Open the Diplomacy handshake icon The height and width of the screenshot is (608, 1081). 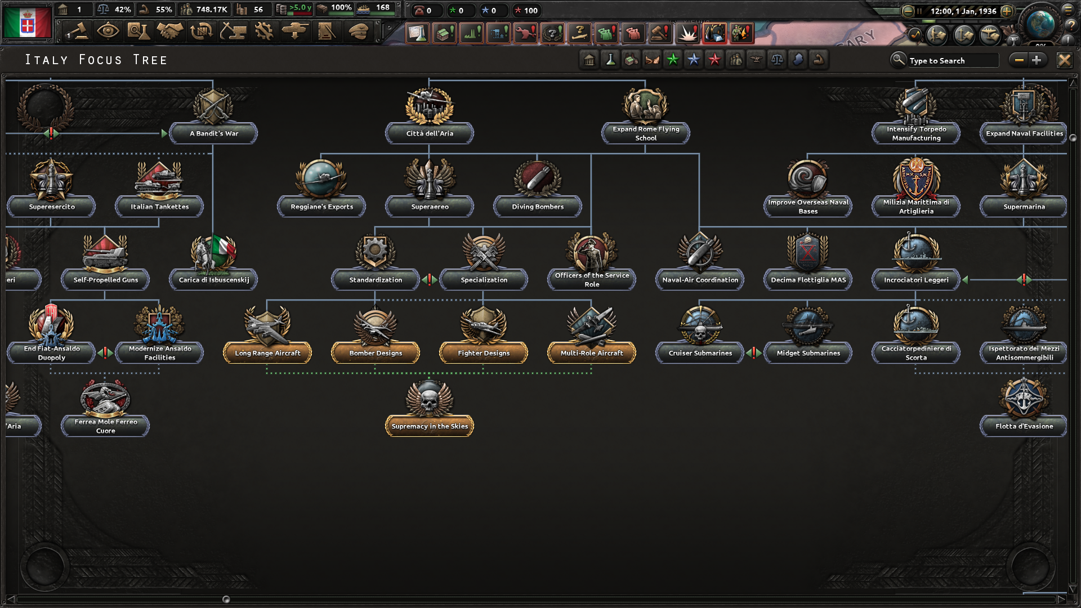tap(169, 32)
